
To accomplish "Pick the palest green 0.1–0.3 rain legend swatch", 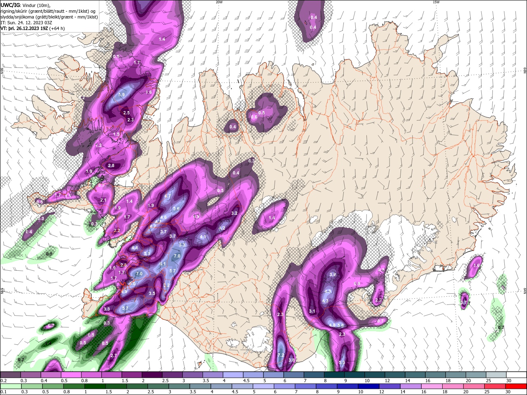I will pos(10,386).
